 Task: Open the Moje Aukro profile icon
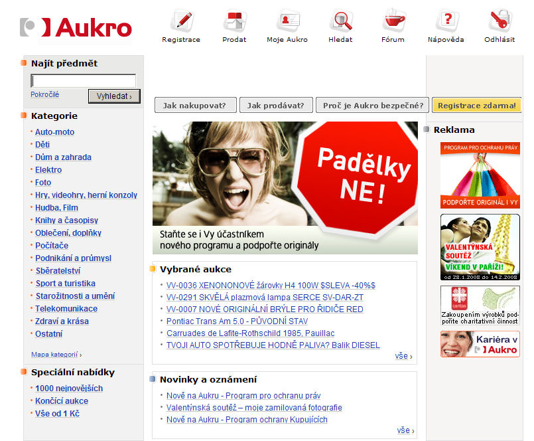point(288,21)
